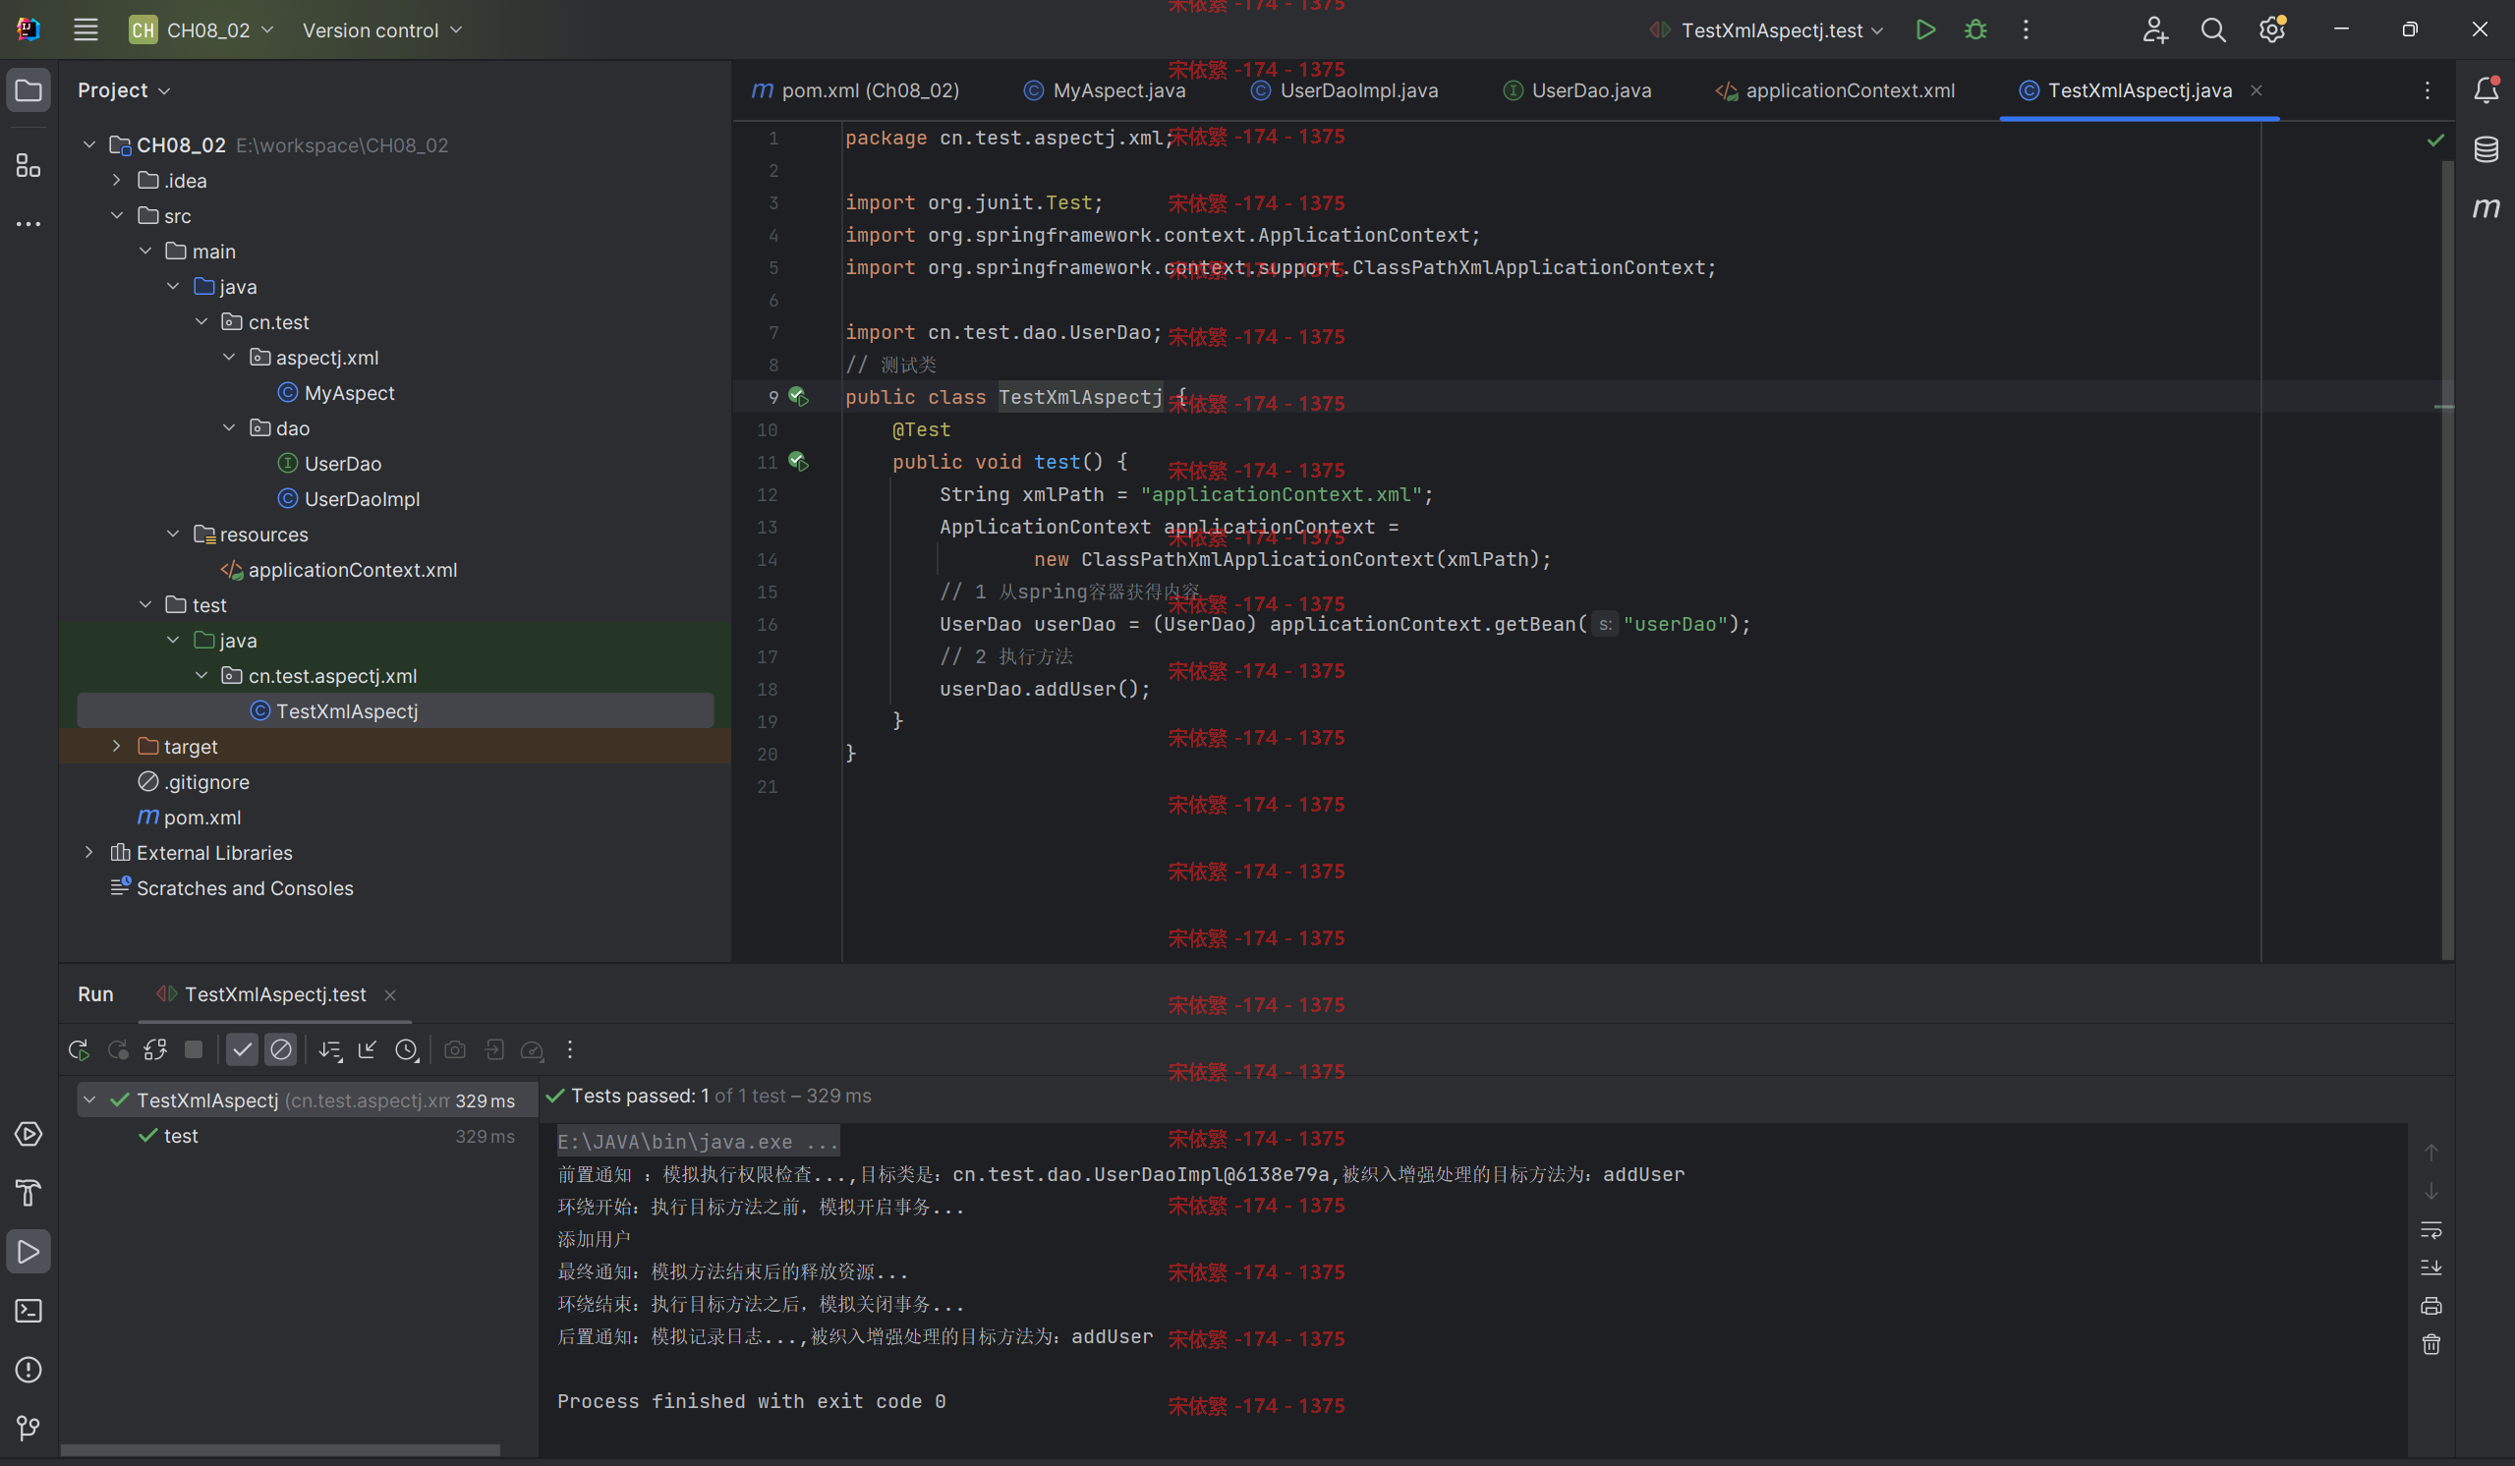Open IDE settings gear
The height and width of the screenshot is (1466, 2515).
click(2272, 29)
